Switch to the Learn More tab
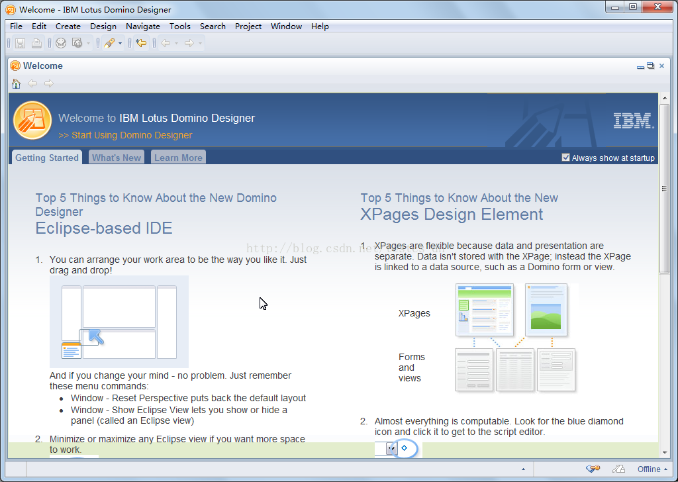Viewport: 678px width, 482px height. [x=178, y=158]
